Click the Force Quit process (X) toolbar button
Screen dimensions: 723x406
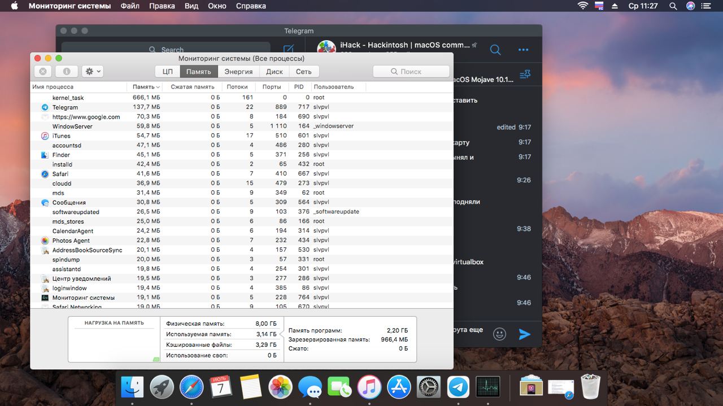(43, 71)
